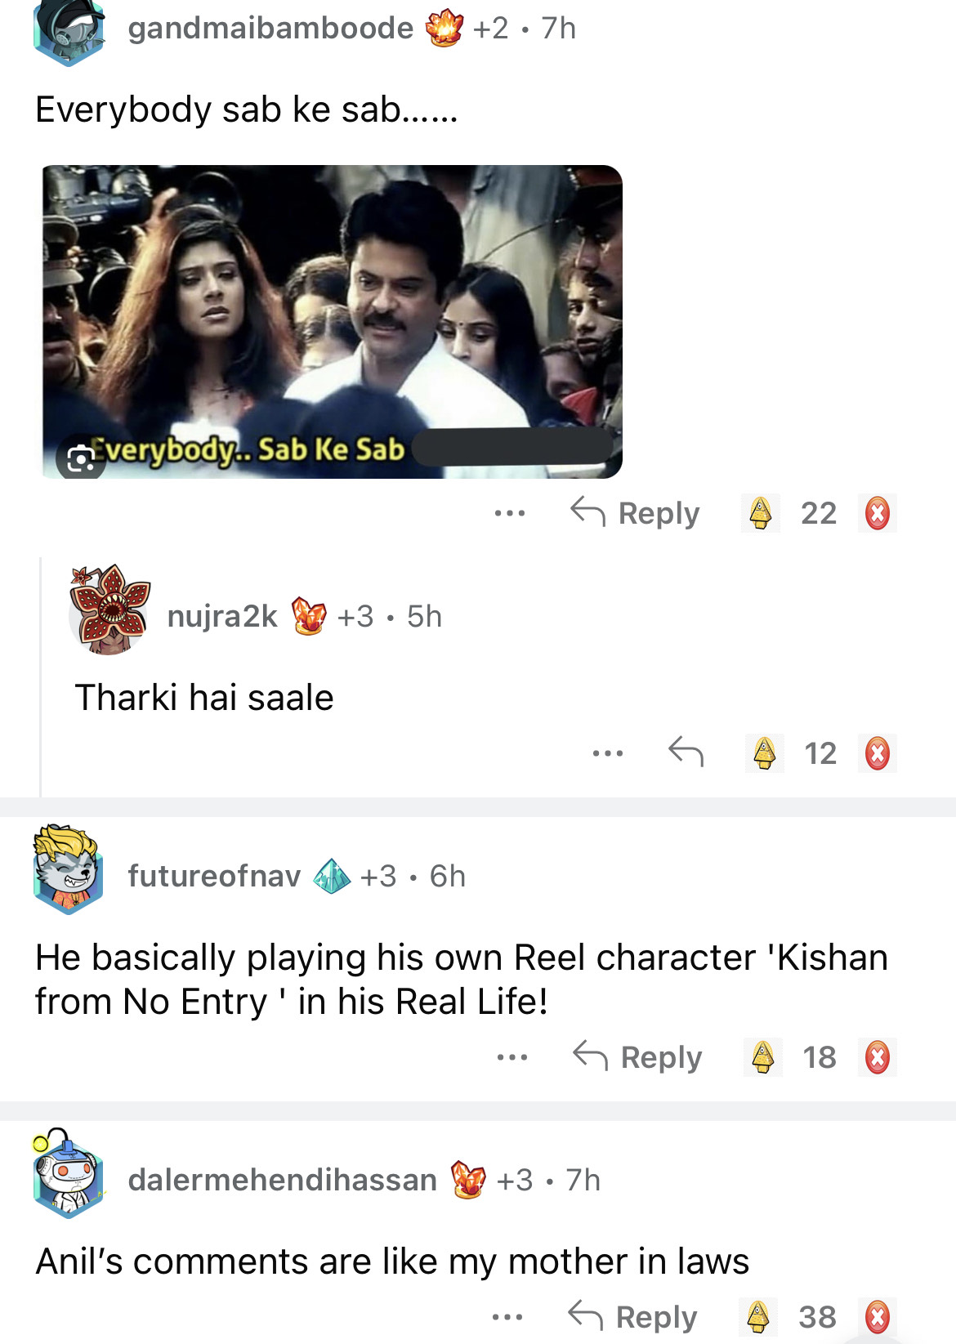Reply to gandmaibamboode's comment
Image resolution: width=956 pixels, height=1344 pixels.
[x=636, y=513]
